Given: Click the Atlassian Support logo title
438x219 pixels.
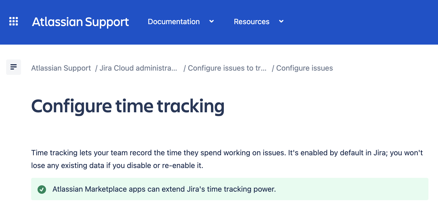Looking at the screenshot, I should (x=80, y=22).
